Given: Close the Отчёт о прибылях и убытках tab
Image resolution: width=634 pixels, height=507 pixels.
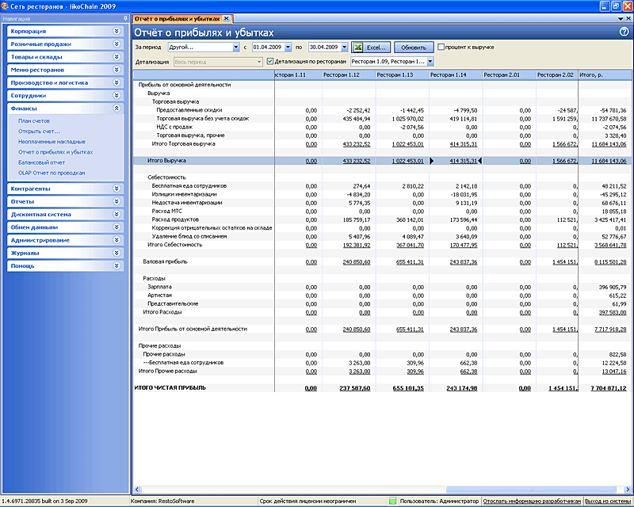Looking at the screenshot, I should point(227,18).
